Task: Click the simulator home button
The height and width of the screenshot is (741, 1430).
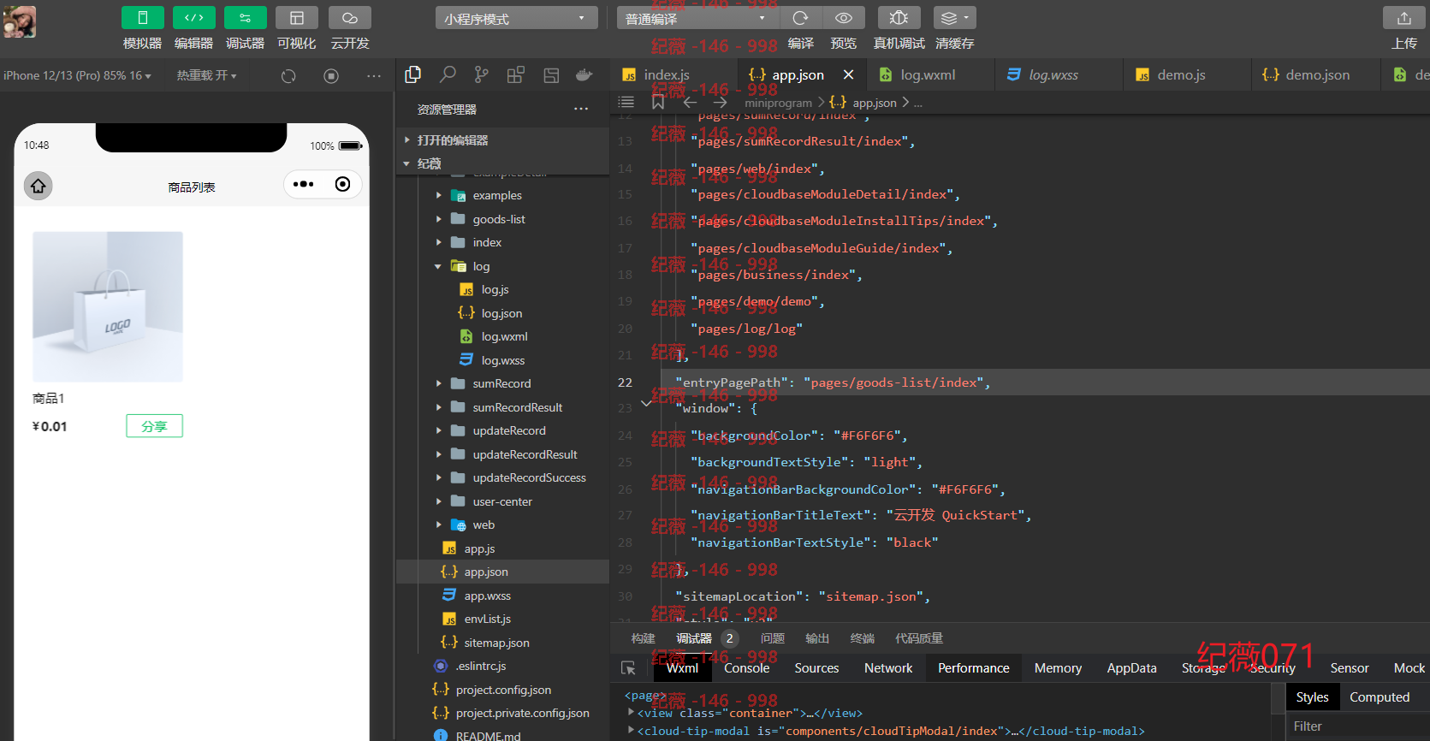Action: coord(38,185)
